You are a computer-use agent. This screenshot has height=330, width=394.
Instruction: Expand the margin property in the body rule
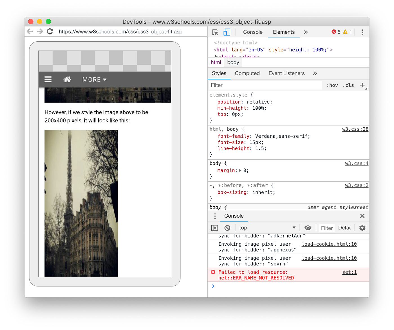(x=240, y=170)
